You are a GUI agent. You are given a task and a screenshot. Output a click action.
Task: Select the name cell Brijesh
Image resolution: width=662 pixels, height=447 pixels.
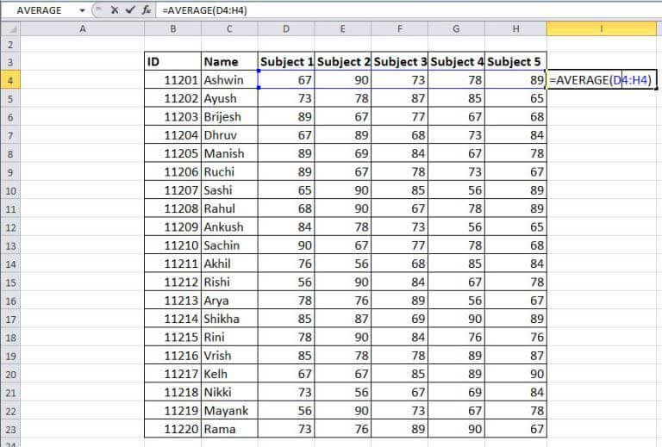pos(229,116)
